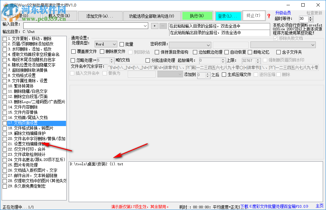Enable the 批量 batch processing checkbox
Viewport: 326px width, 210px height.
[122, 44]
